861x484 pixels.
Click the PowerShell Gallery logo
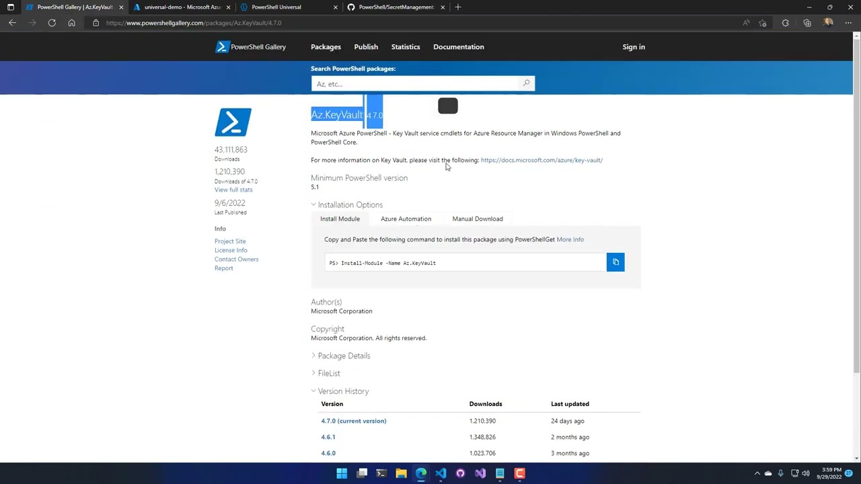pos(250,47)
